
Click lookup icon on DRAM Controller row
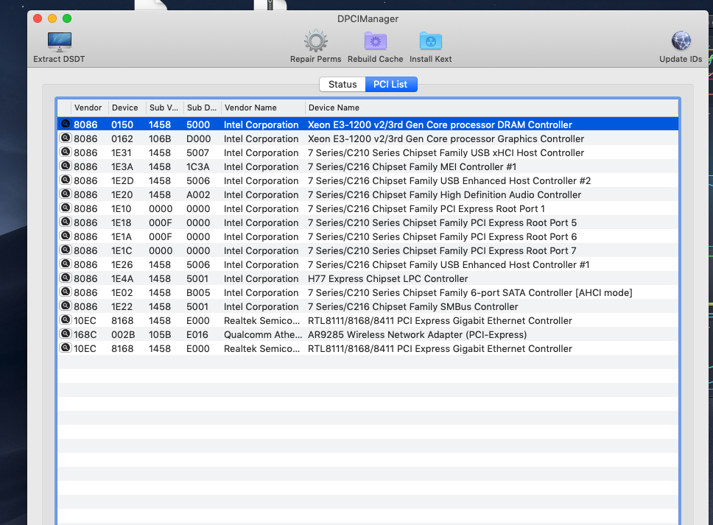pos(66,124)
